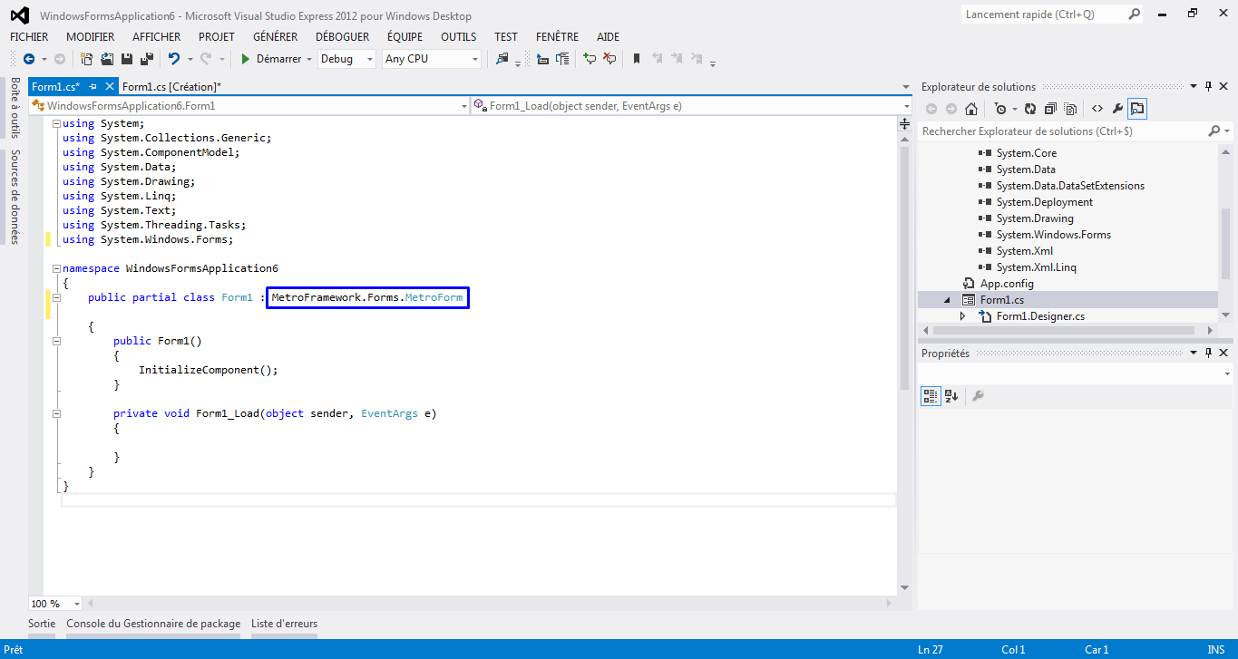
Task: Open Properties via wrench icon in Solution Explorer
Action: (x=1117, y=109)
